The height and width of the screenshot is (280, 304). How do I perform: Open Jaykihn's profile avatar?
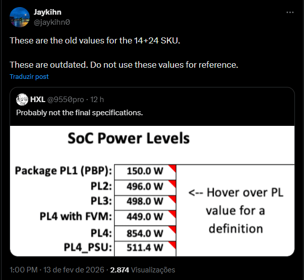[x=19, y=18]
